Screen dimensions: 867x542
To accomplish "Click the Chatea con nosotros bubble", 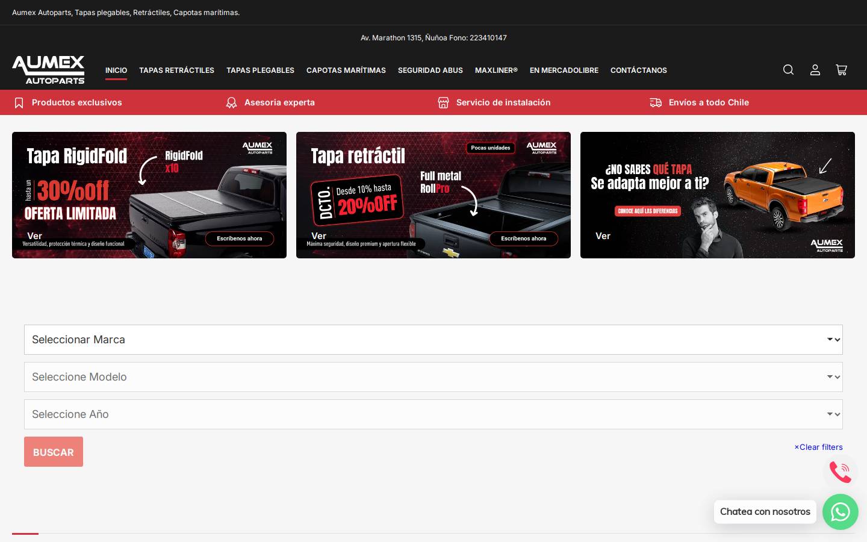I will [x=765, y=512].
